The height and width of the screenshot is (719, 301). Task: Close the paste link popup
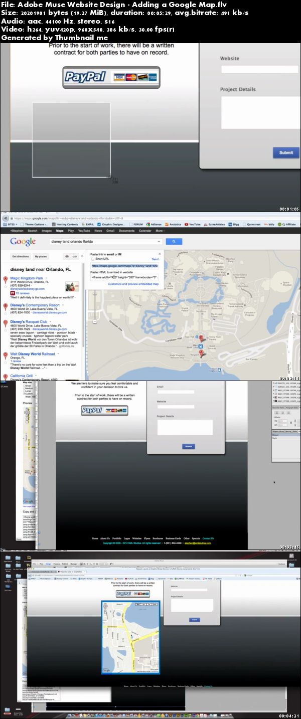tap(160, 254)
